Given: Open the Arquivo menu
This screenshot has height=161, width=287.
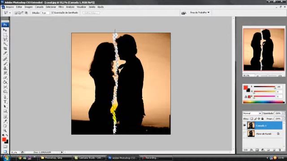Looking at the screenshot, I should pos(10,7).
